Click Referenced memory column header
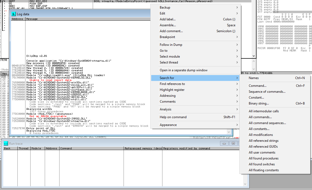The image size is (312, 190). coord(143,148)
